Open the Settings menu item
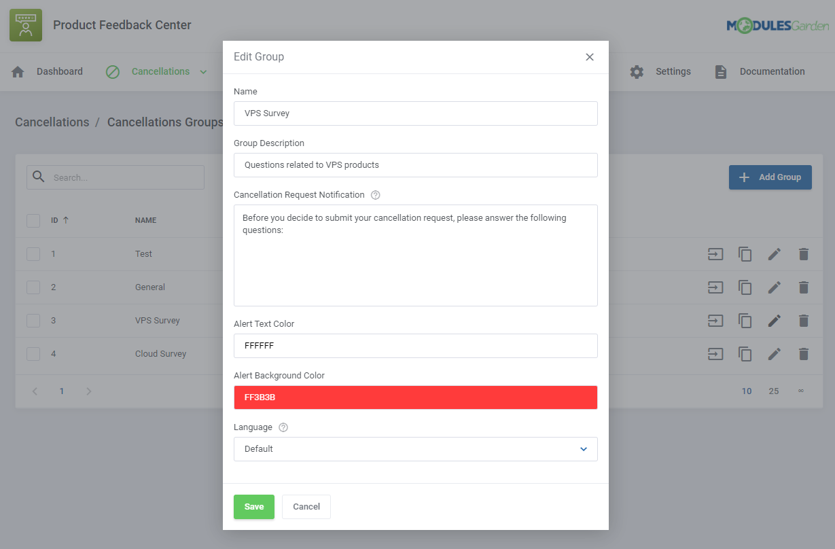The image size is (835, 549). [x=673, y=71]
